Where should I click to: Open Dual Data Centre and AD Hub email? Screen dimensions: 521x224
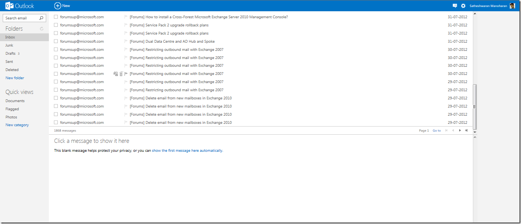pyautogui.click(x=172, y=42)
